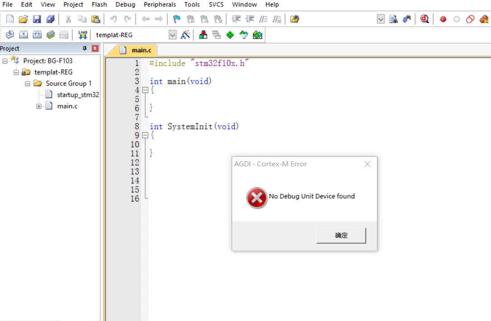This screenshot has width=491, height=321.
Task: Open the templat-REG target selector dropdown
Action: coord(172,34)
